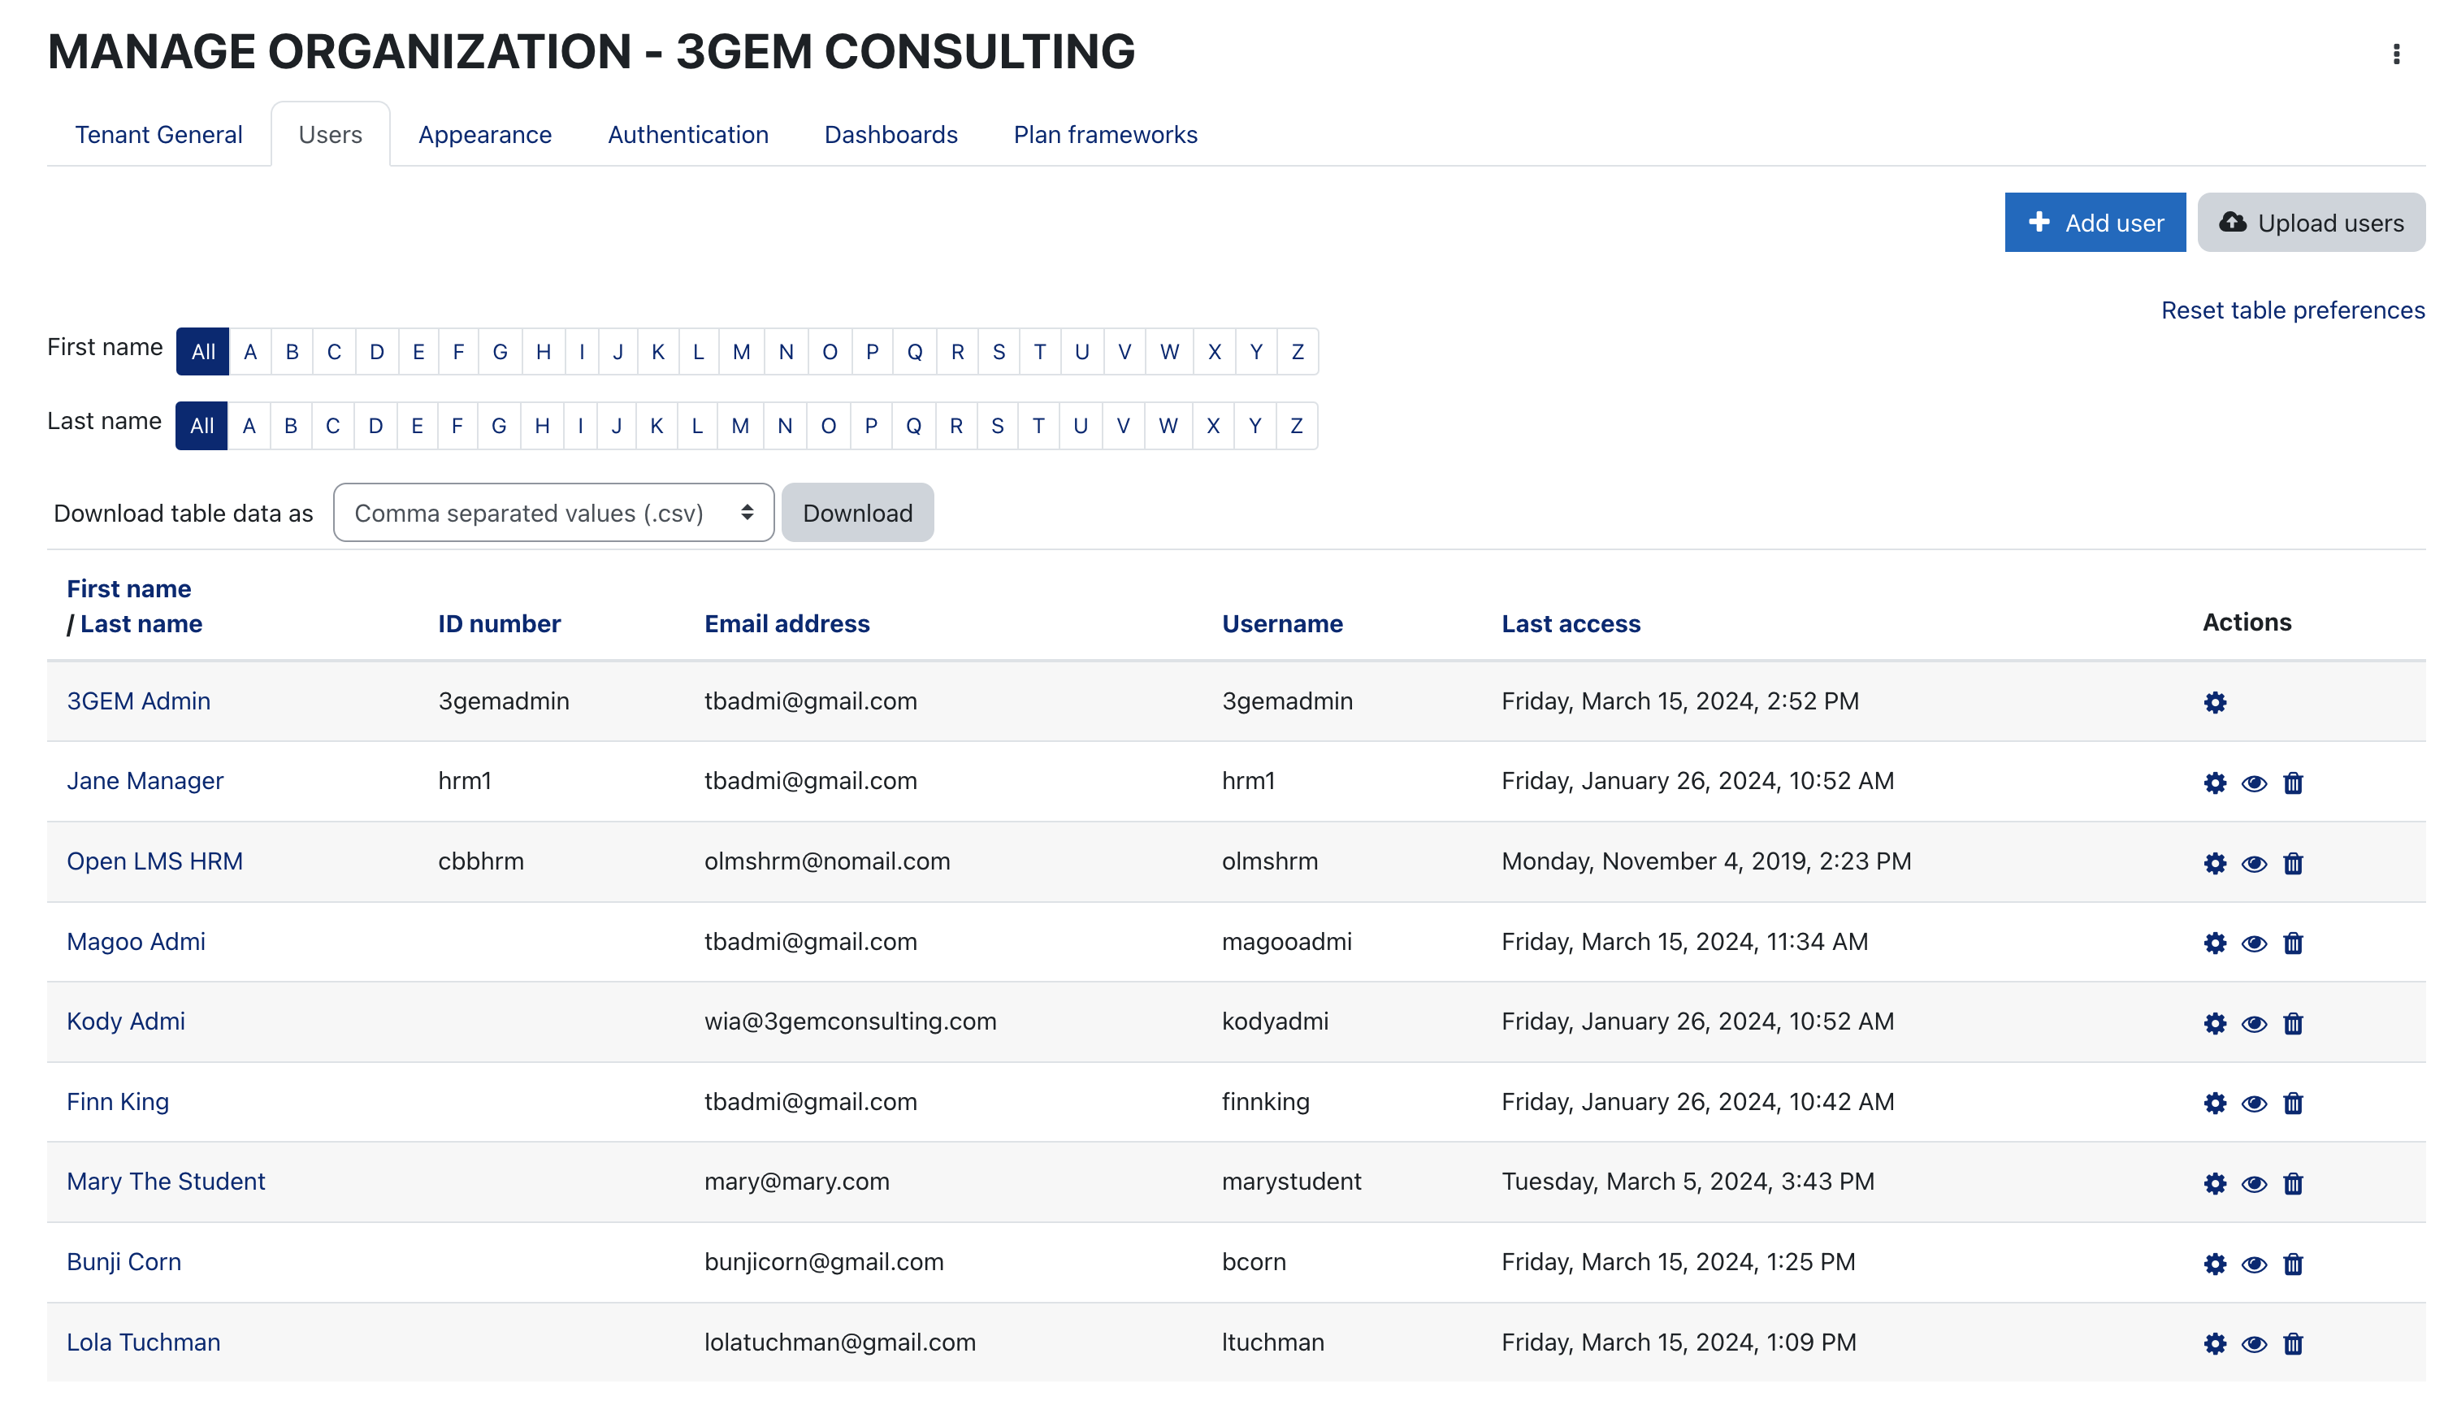Viewport: 2457px width, 1414px height.
Task: Edit Kody Admi via the gear icon
Action: coord(2213,1024)
